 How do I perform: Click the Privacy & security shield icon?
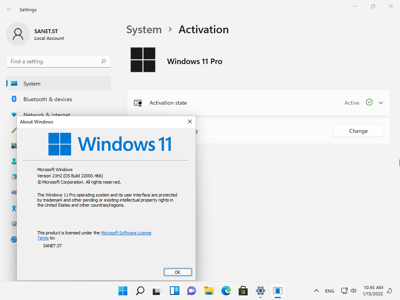pos(14,224)
